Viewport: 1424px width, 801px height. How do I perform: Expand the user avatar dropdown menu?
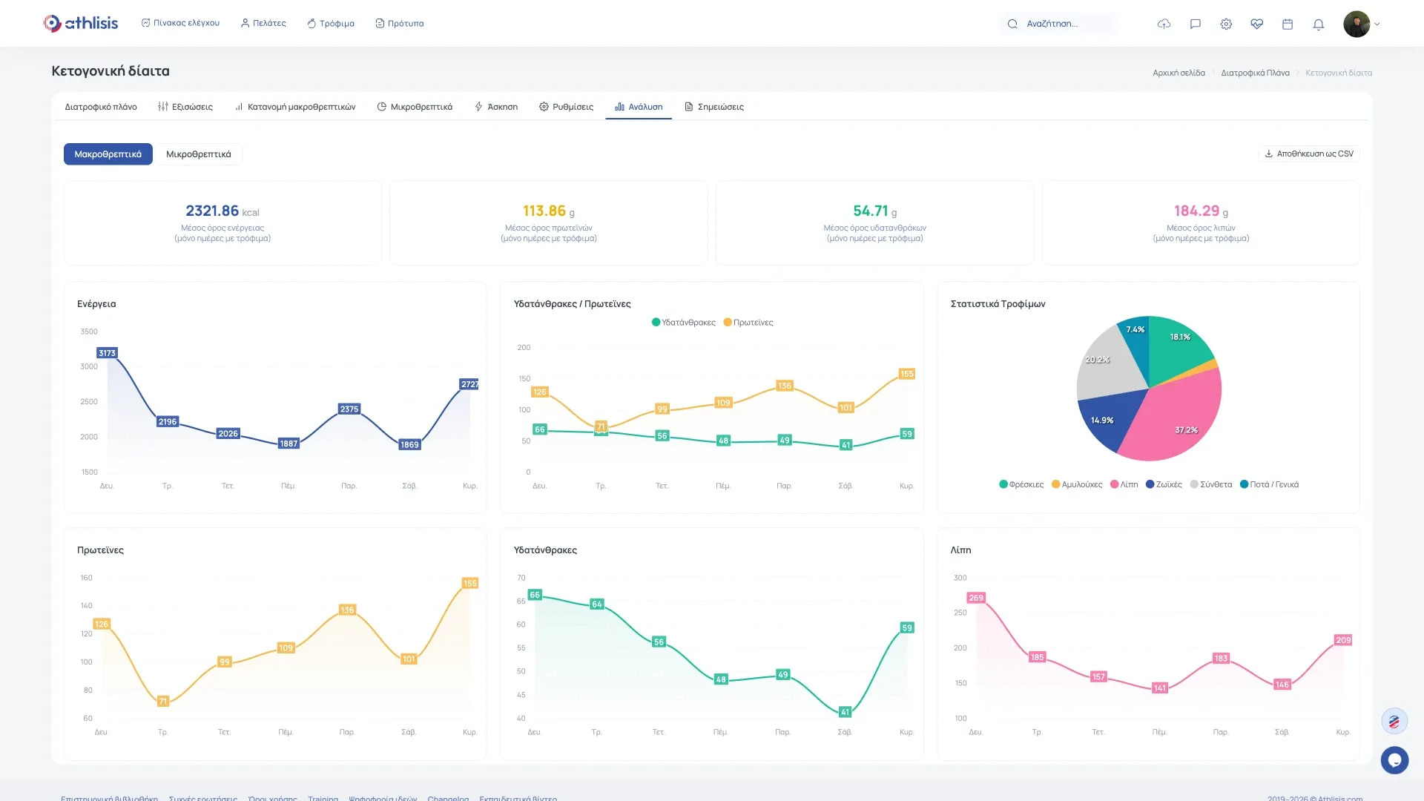click(1362, 24)
